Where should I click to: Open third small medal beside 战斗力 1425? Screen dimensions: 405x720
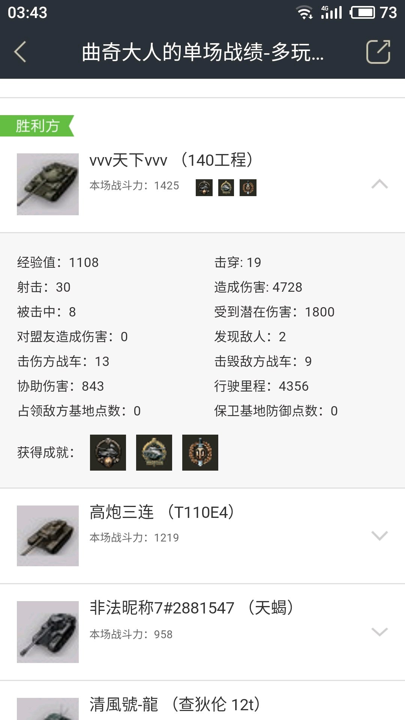[x=248, y=187]
